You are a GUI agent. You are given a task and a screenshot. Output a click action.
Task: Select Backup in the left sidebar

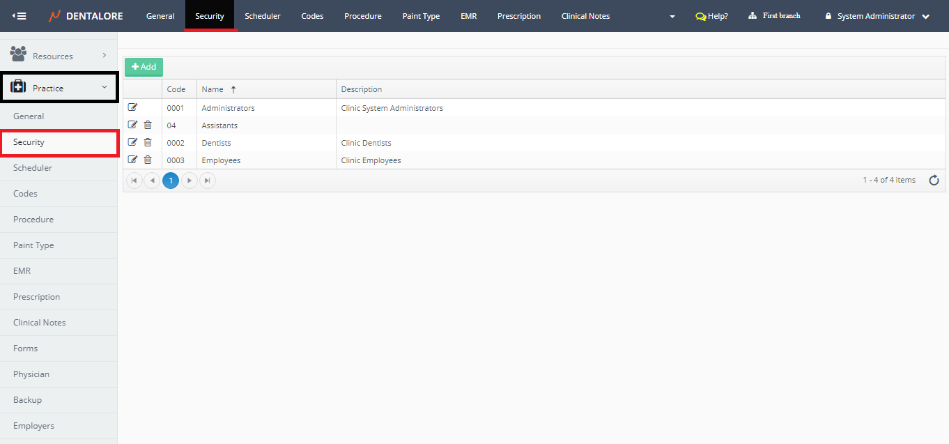[28, 400]
